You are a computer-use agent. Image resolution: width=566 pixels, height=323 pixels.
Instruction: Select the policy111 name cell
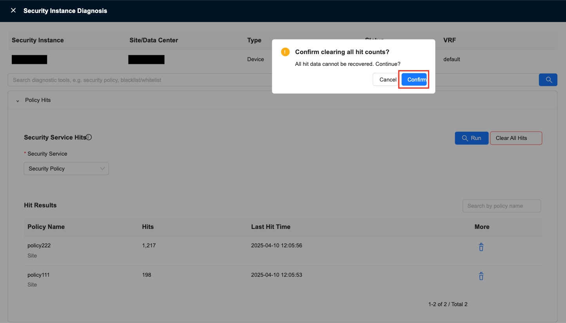[x=39, y=275]
